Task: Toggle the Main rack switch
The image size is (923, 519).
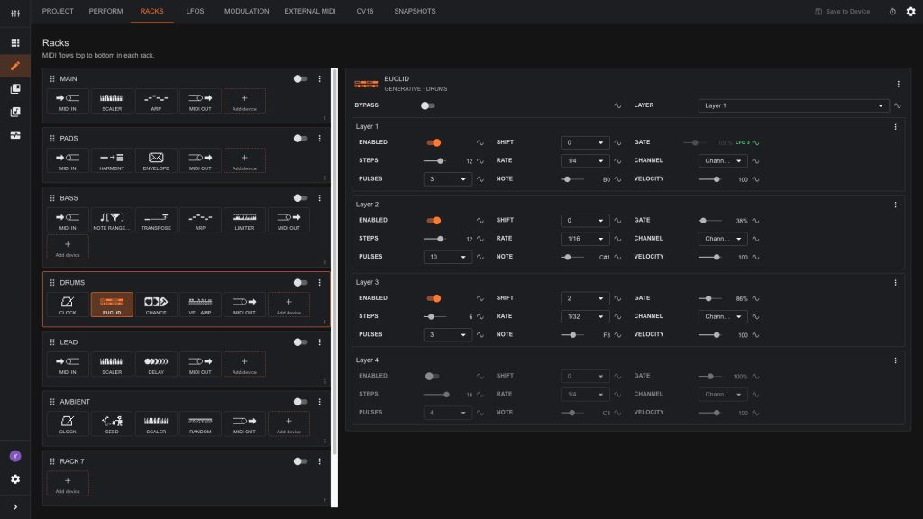Action: click(300, 79)
